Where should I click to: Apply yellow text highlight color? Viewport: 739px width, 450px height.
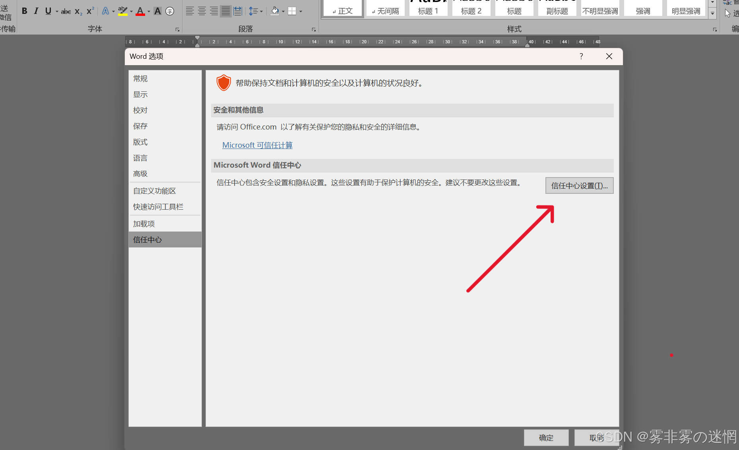(x=123, y=11)
